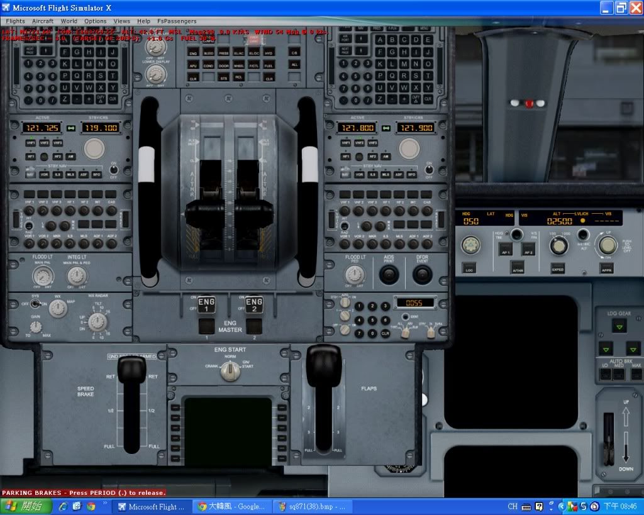Click the AIDS PRINT pushbutton
644x515 pixels.
click(389, 275)
